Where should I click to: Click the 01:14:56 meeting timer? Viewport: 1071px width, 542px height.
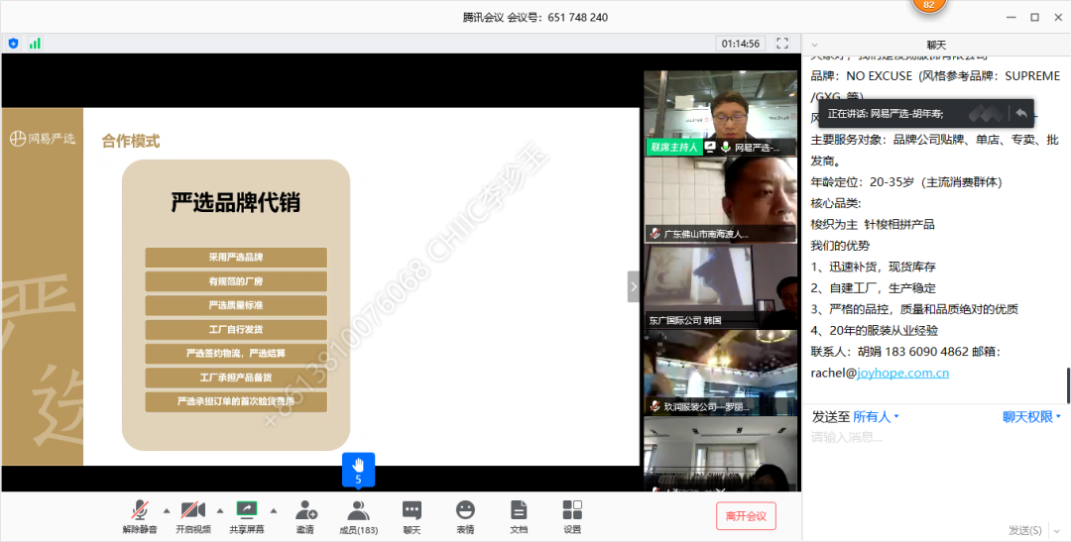click(x=741, y=43)
